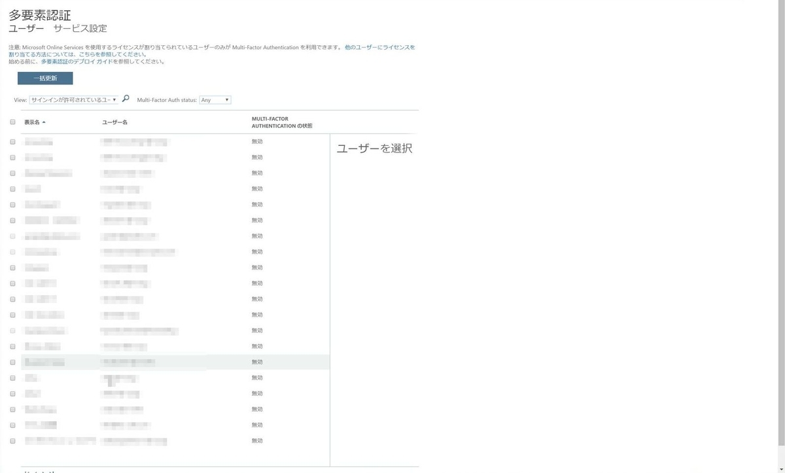Check the first user's row checkbox

(x=12, y=141)
